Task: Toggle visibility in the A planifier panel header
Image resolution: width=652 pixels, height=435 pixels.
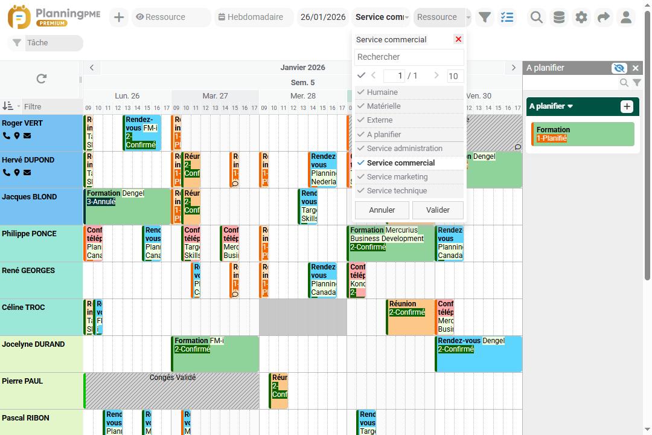Action: tap(618, 68)
